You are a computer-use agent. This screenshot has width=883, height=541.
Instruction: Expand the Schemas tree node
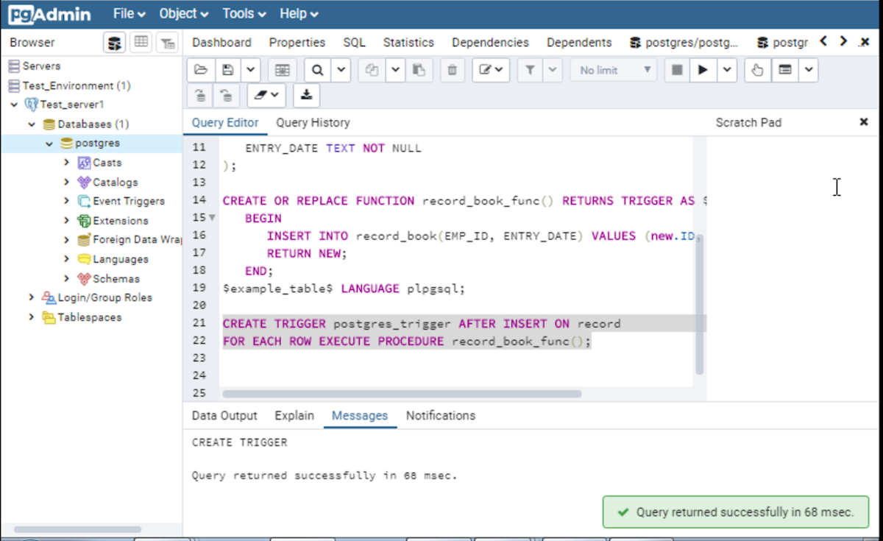coord(66,278)
